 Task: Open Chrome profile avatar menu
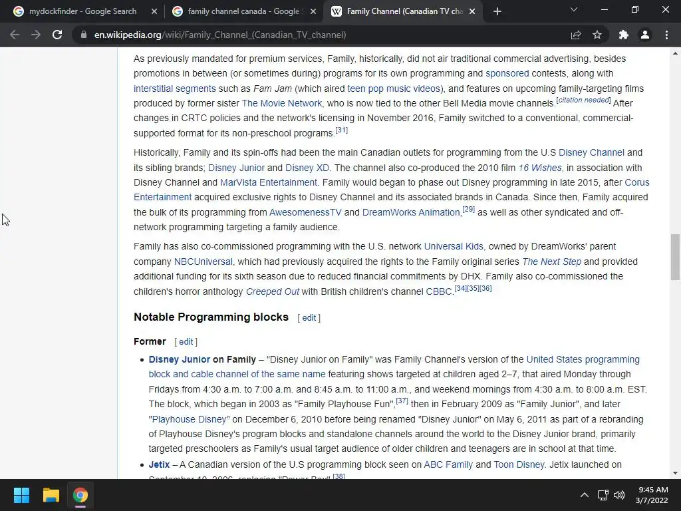(x=645, y=35)
